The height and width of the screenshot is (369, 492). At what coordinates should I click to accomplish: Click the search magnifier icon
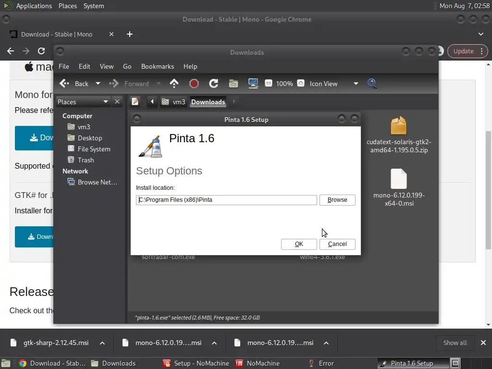tap(372, 84)
